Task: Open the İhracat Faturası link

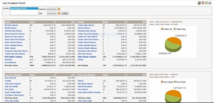Action: (84, 28)
